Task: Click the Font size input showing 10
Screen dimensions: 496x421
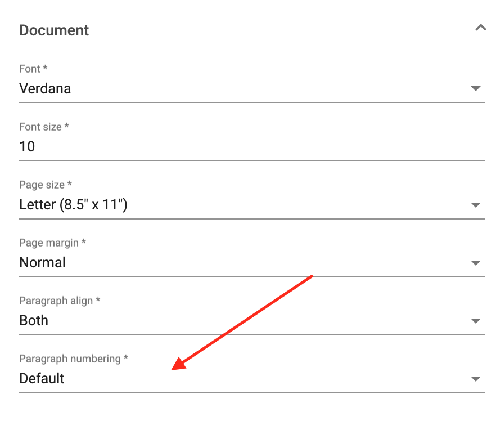Action: tap(225, 146)
